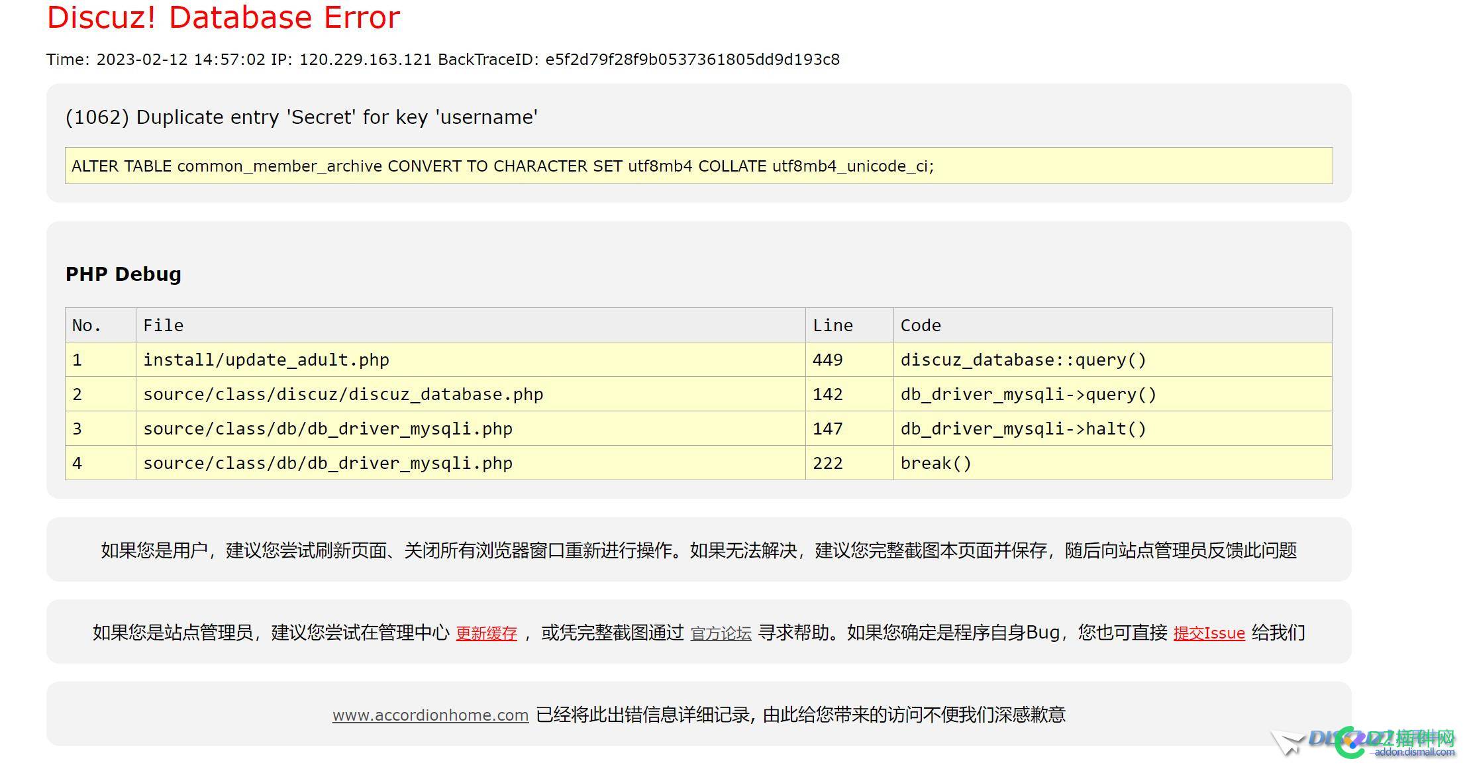This screenshot has width=1467, height=769.
Task: Click db_driver_mysqli->halt() code cell
Action: pos(1113,429)
